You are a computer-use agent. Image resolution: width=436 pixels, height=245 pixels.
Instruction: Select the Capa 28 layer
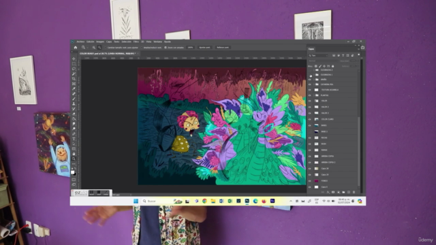325,169
